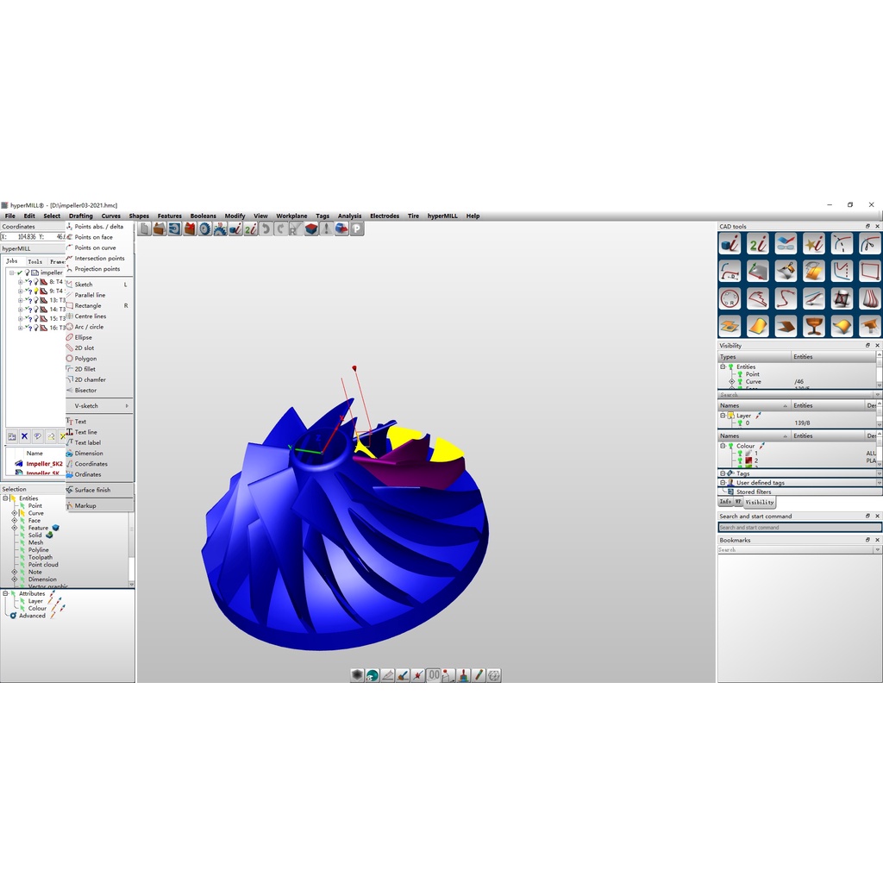Choose Arc / circle from Drafting menu
Screen dimensions: 883x883
pos(99,327)
